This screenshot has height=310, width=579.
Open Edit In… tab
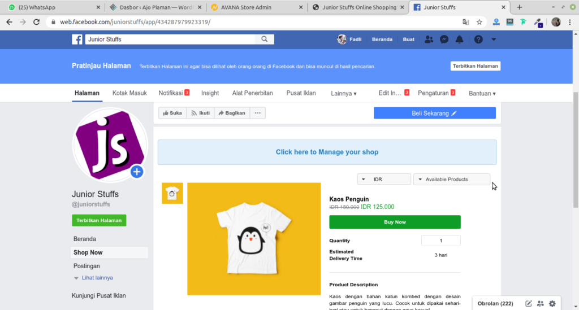(x=394, y=93)
